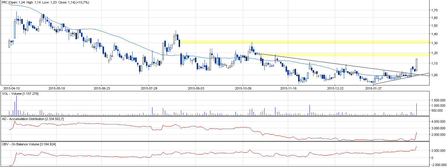Screen dimensions: 447x168
Task: Select the 2015-10-09 date marker
Action: tap(243, 88)
